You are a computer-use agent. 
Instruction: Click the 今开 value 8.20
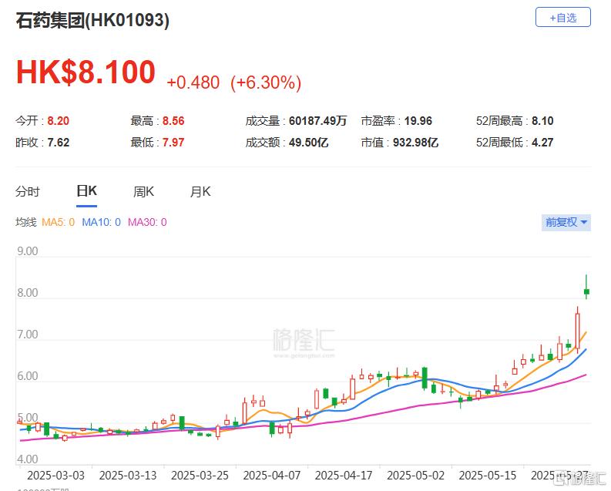(x=58, y=121)
